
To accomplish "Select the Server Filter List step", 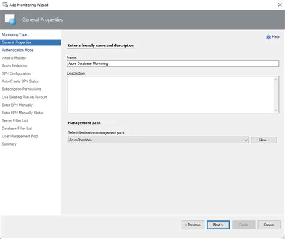I will click(x=15, y=120).
